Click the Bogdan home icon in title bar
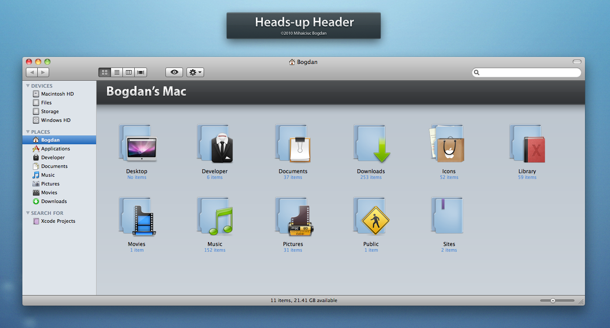The height and width of the screenshot is (328, 610). point(292,62)
